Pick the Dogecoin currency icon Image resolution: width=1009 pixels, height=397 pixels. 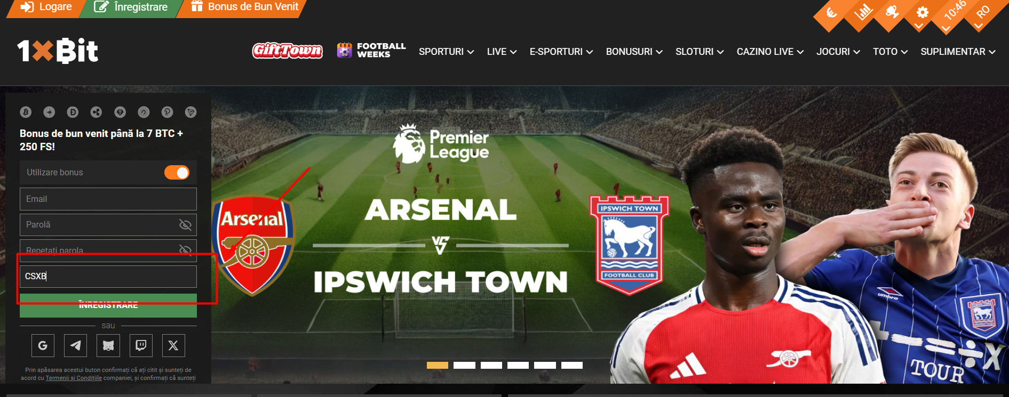click(73, 112)
